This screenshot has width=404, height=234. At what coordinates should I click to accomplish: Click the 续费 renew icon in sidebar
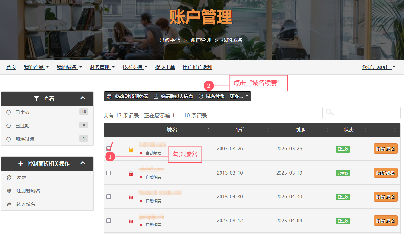pos(9,177)
